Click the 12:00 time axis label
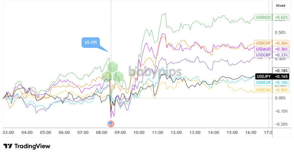294x155 pixels. 176,133
